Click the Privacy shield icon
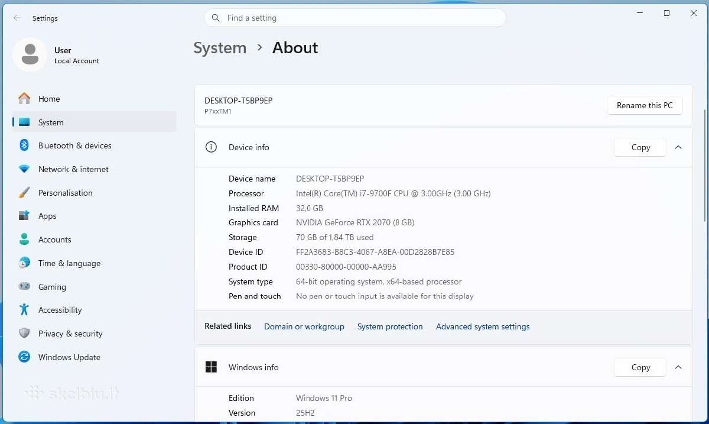Viewport: 709px width, 424px height. click(24, 334)
